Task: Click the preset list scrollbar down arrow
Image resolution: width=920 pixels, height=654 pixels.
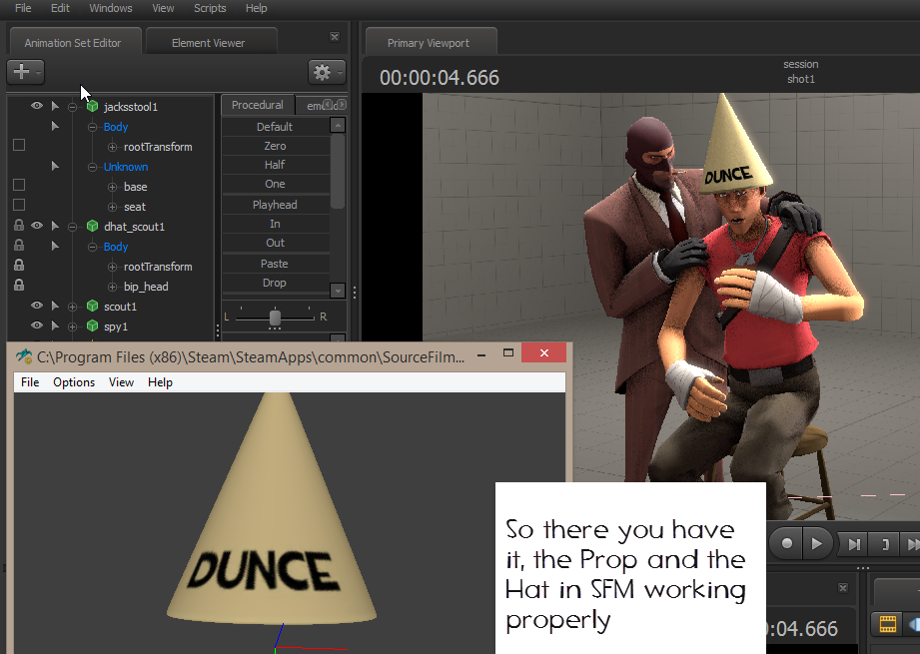Action: (x=338, y=290)
